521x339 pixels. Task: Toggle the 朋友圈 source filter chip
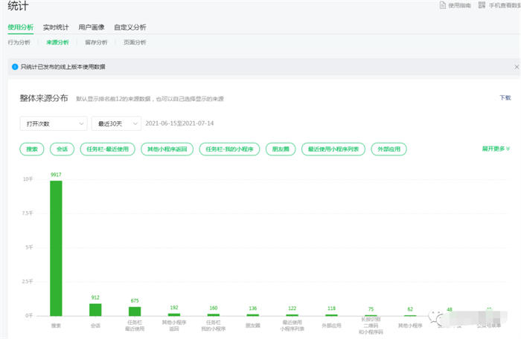[x=280, y=149]
